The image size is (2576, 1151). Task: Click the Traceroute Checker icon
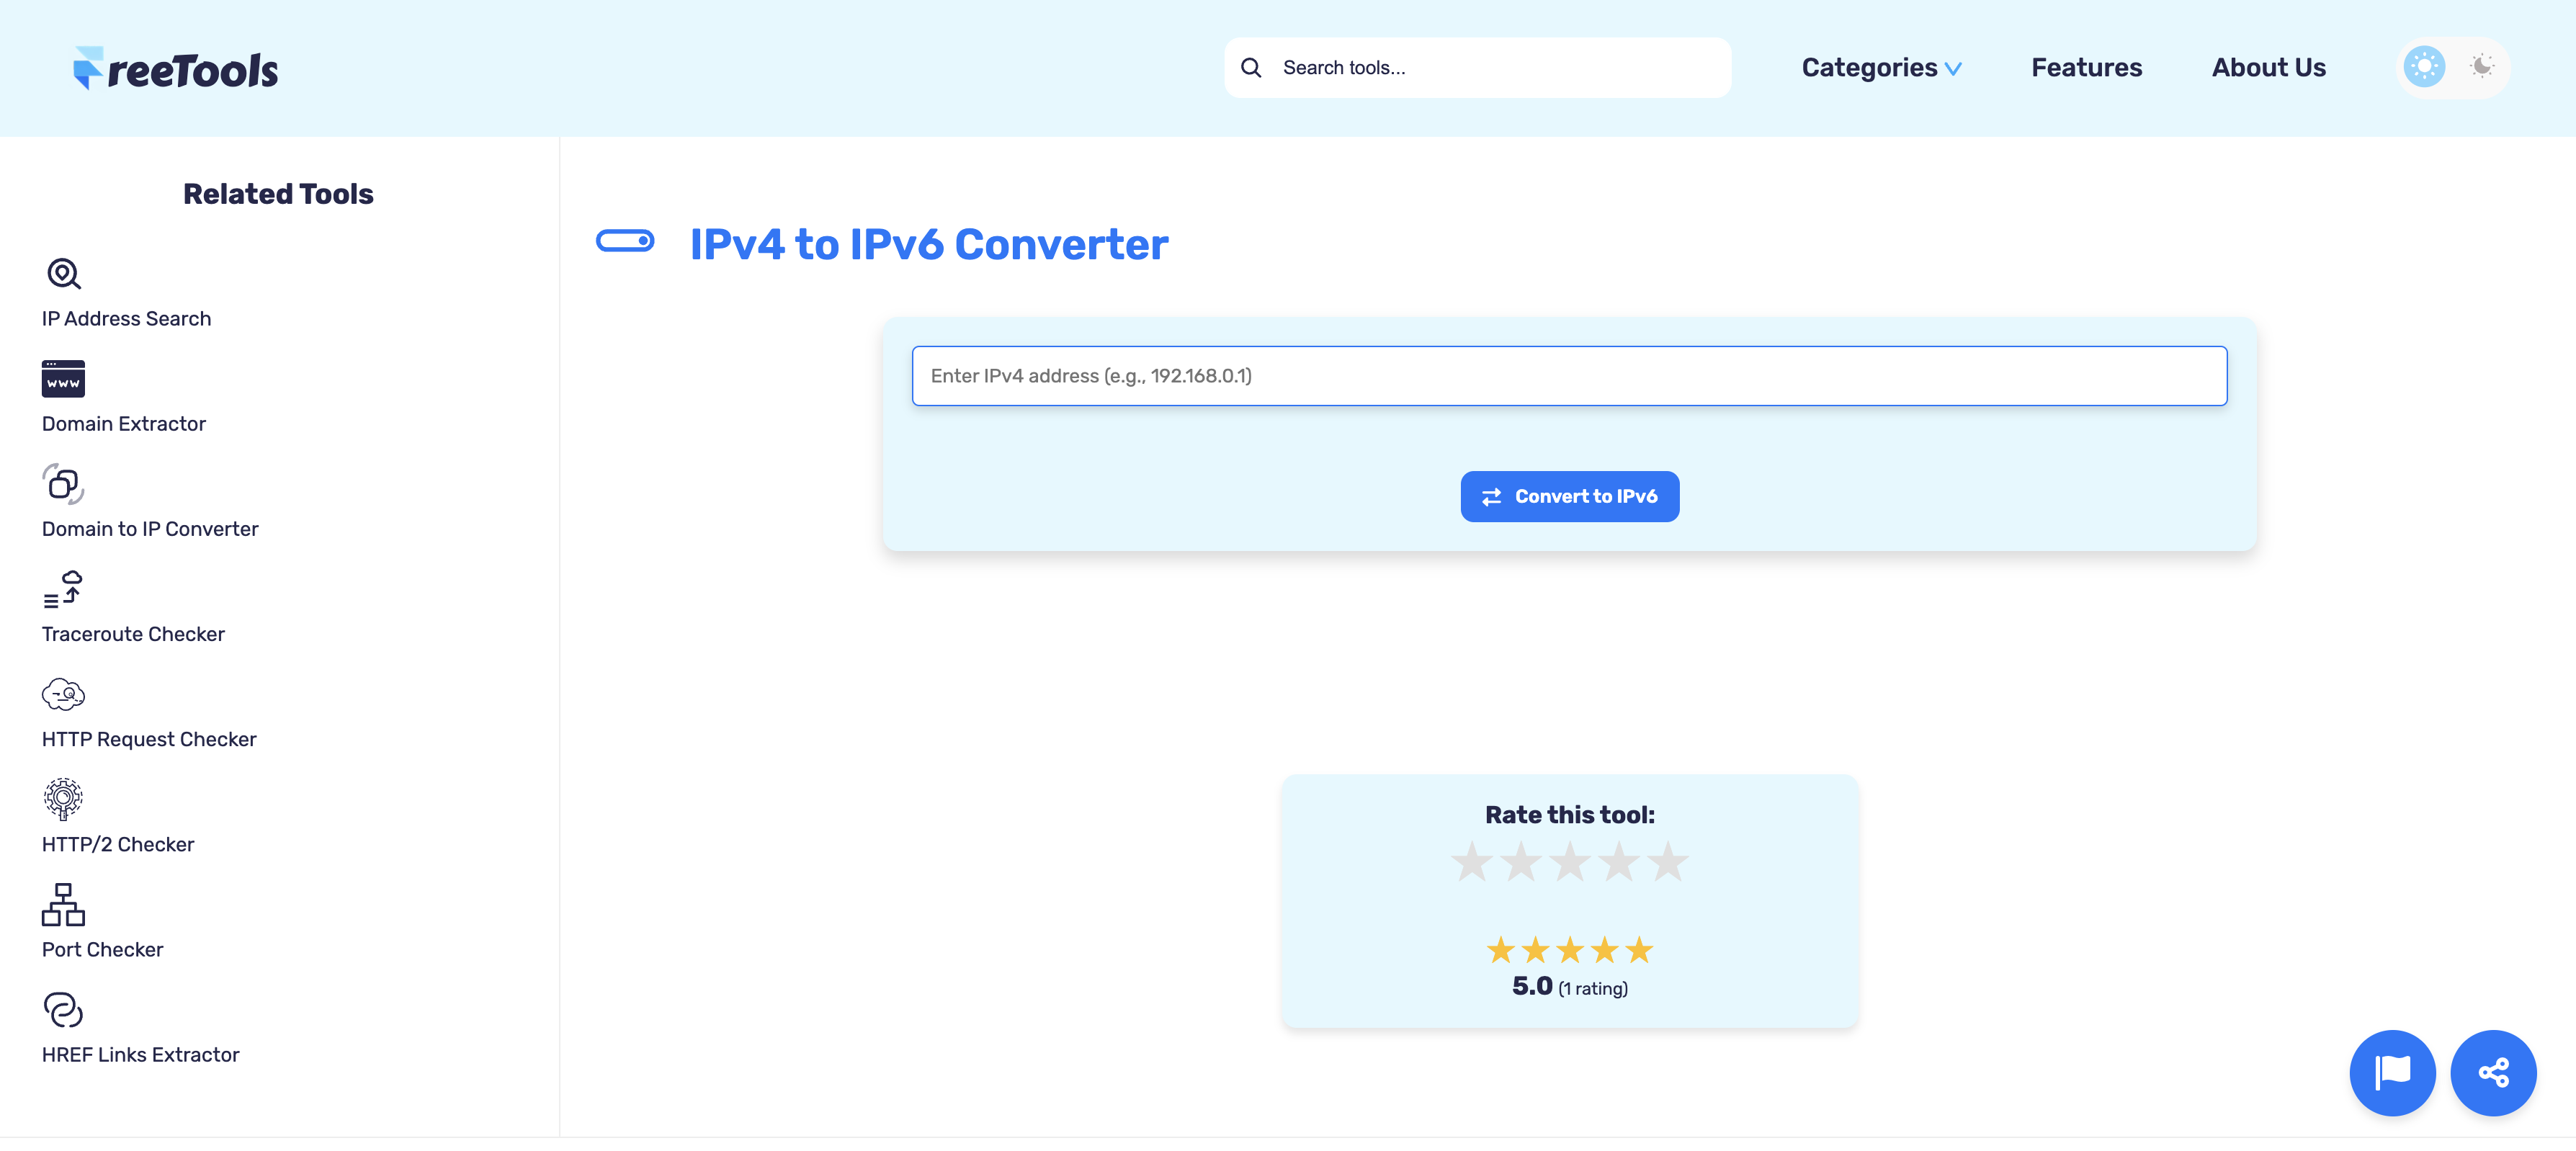pos(63,589)
